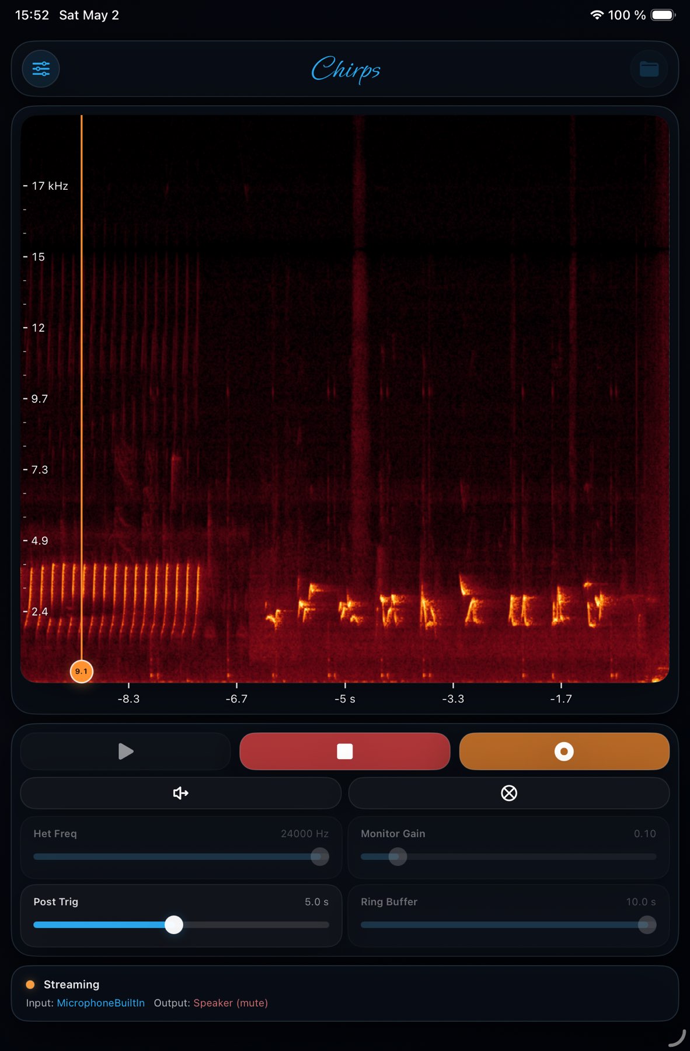
Task: Tap the 10.0 s Ring Buffer value
Action: [x=641, y=902]
